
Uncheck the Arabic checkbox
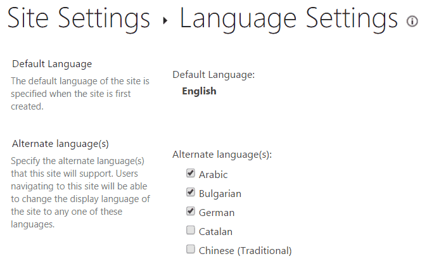190,174
